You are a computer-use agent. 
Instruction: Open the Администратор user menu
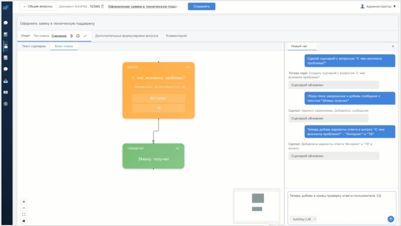(379, 7)
